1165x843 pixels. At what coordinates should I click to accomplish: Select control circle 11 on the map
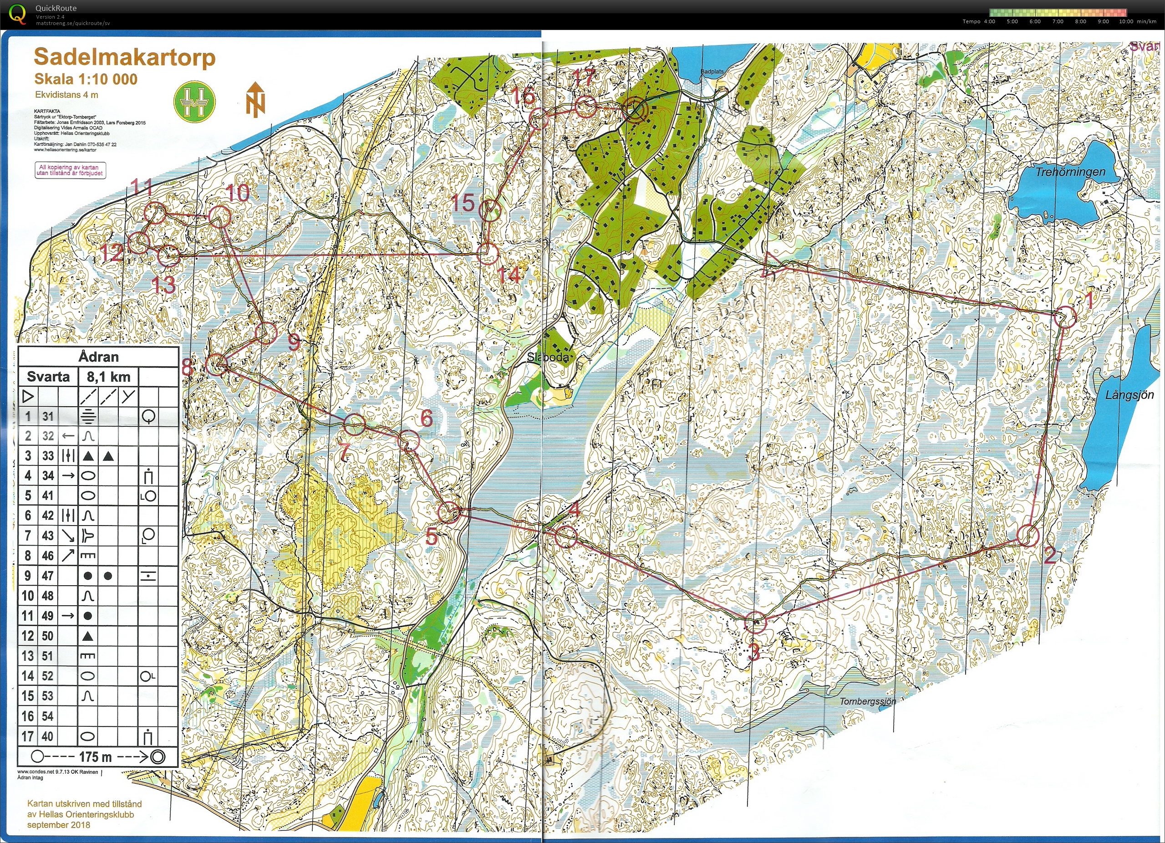tap(155, 213)
